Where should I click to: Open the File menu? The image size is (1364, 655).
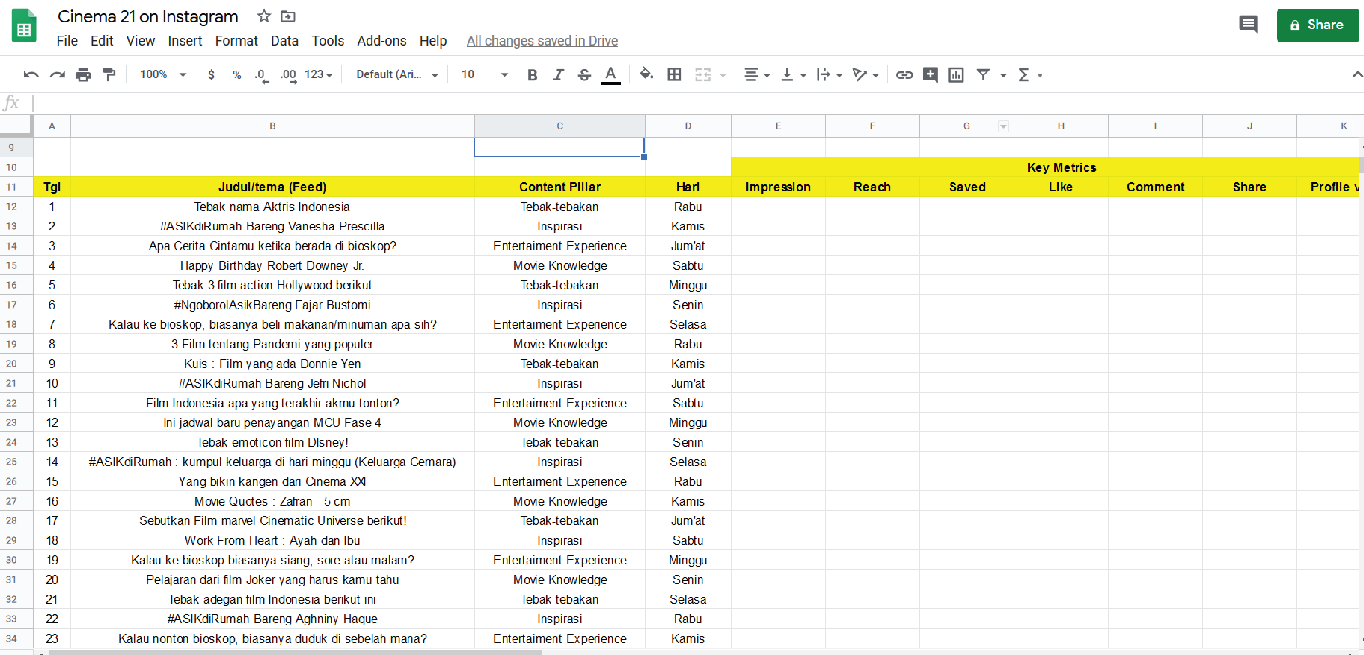(x=67, y=41)
